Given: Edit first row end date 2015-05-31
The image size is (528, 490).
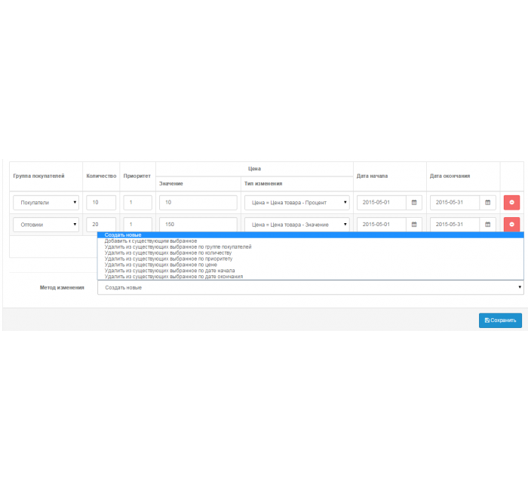Looking at the screenshot, I should 455,203.
